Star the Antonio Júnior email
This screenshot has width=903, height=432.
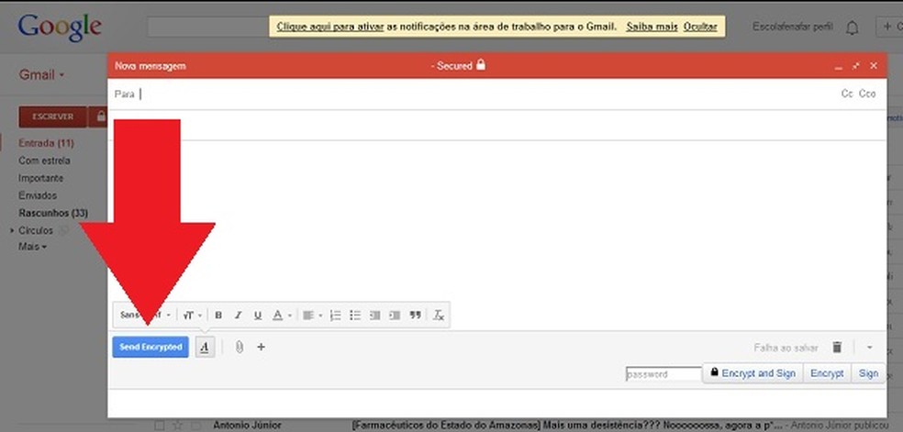pyautogui.click(x=178, y=426)
